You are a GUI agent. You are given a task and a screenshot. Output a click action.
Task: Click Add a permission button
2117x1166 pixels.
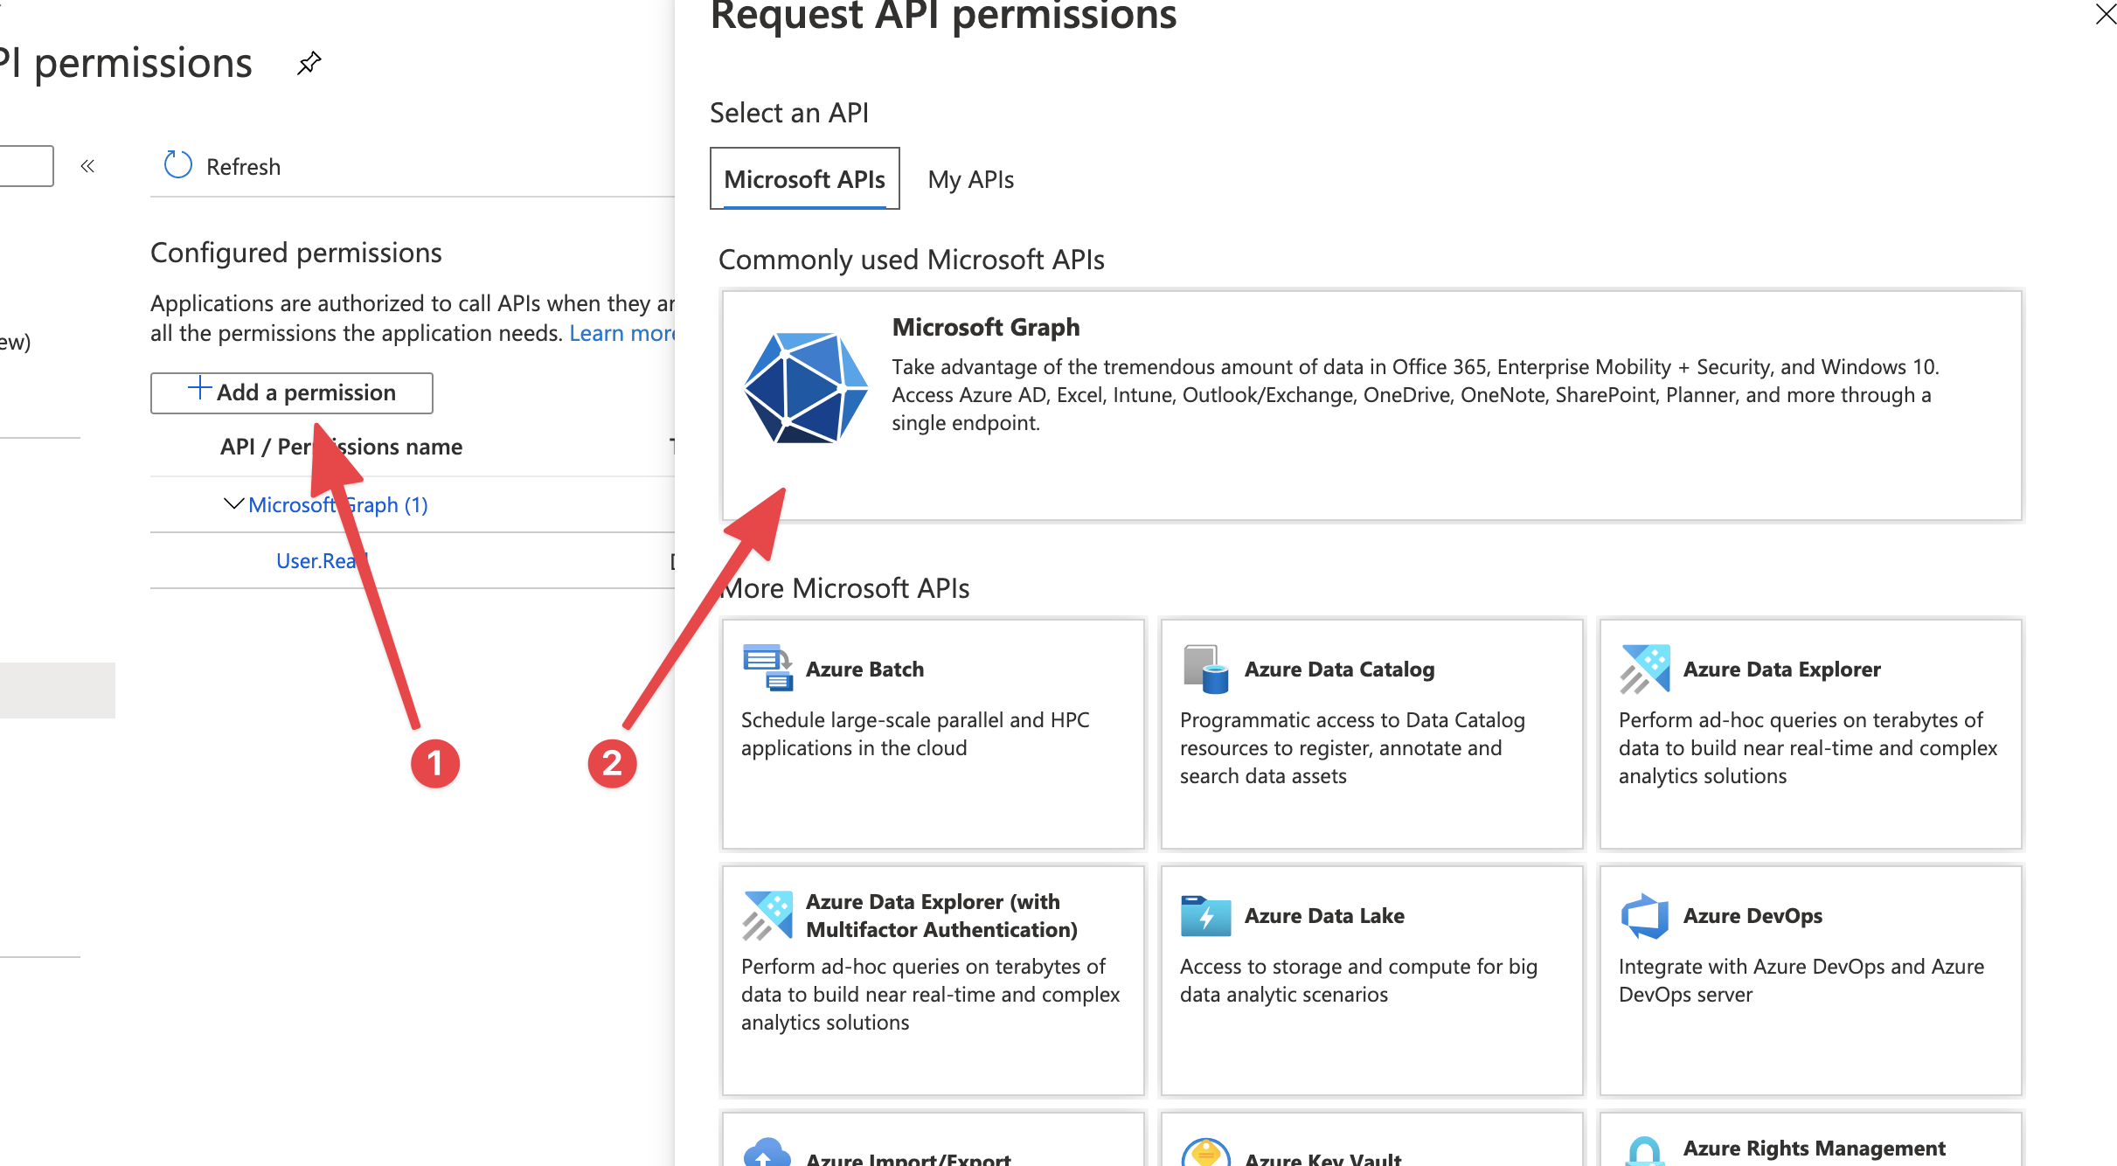pos(292,392)
